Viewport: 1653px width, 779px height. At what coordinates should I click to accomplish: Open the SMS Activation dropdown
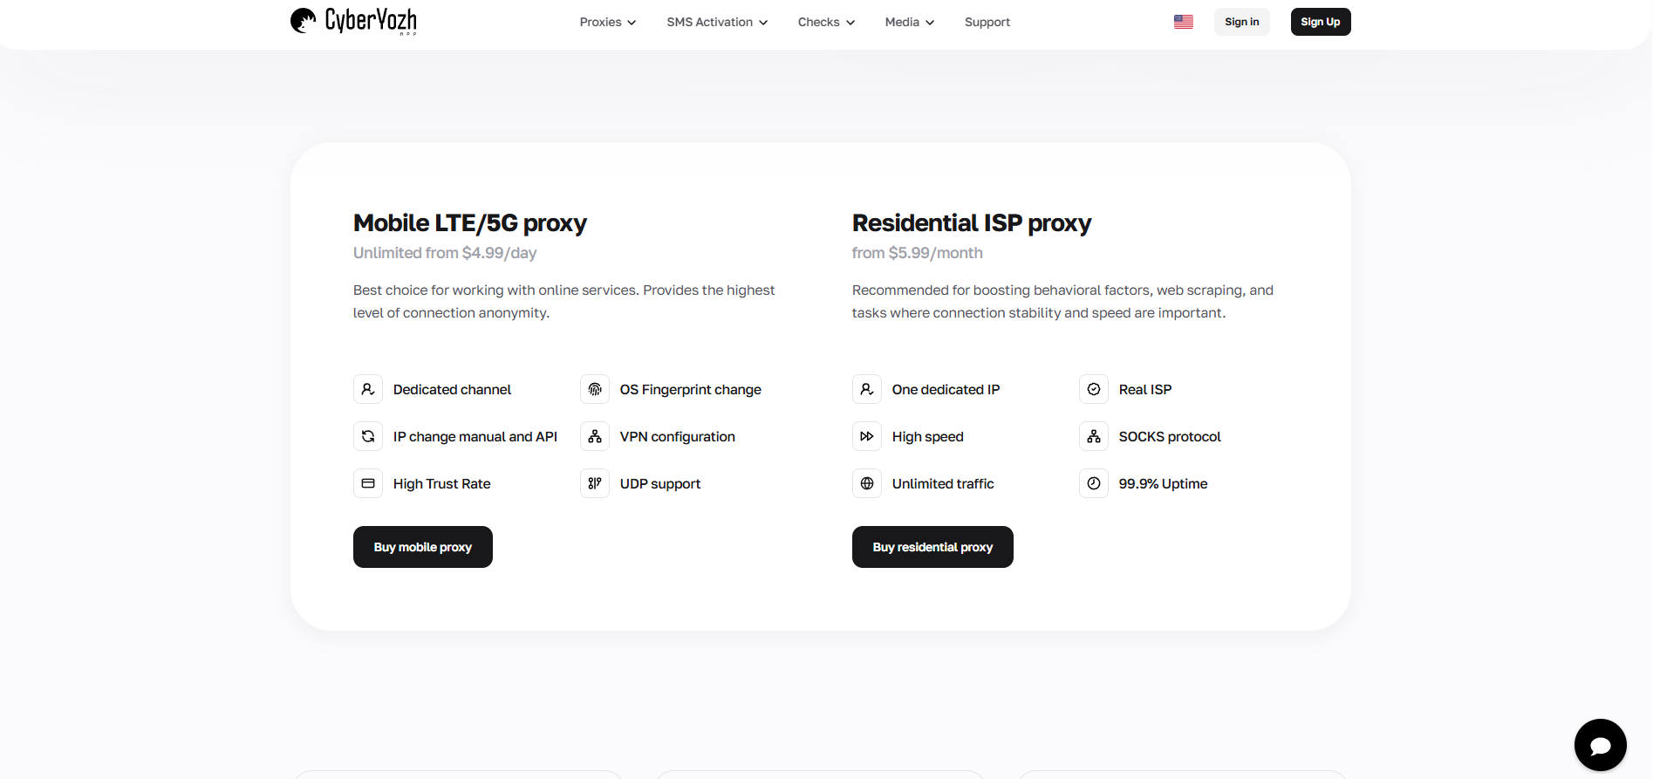pyautogui.click(x=717, y=22)
